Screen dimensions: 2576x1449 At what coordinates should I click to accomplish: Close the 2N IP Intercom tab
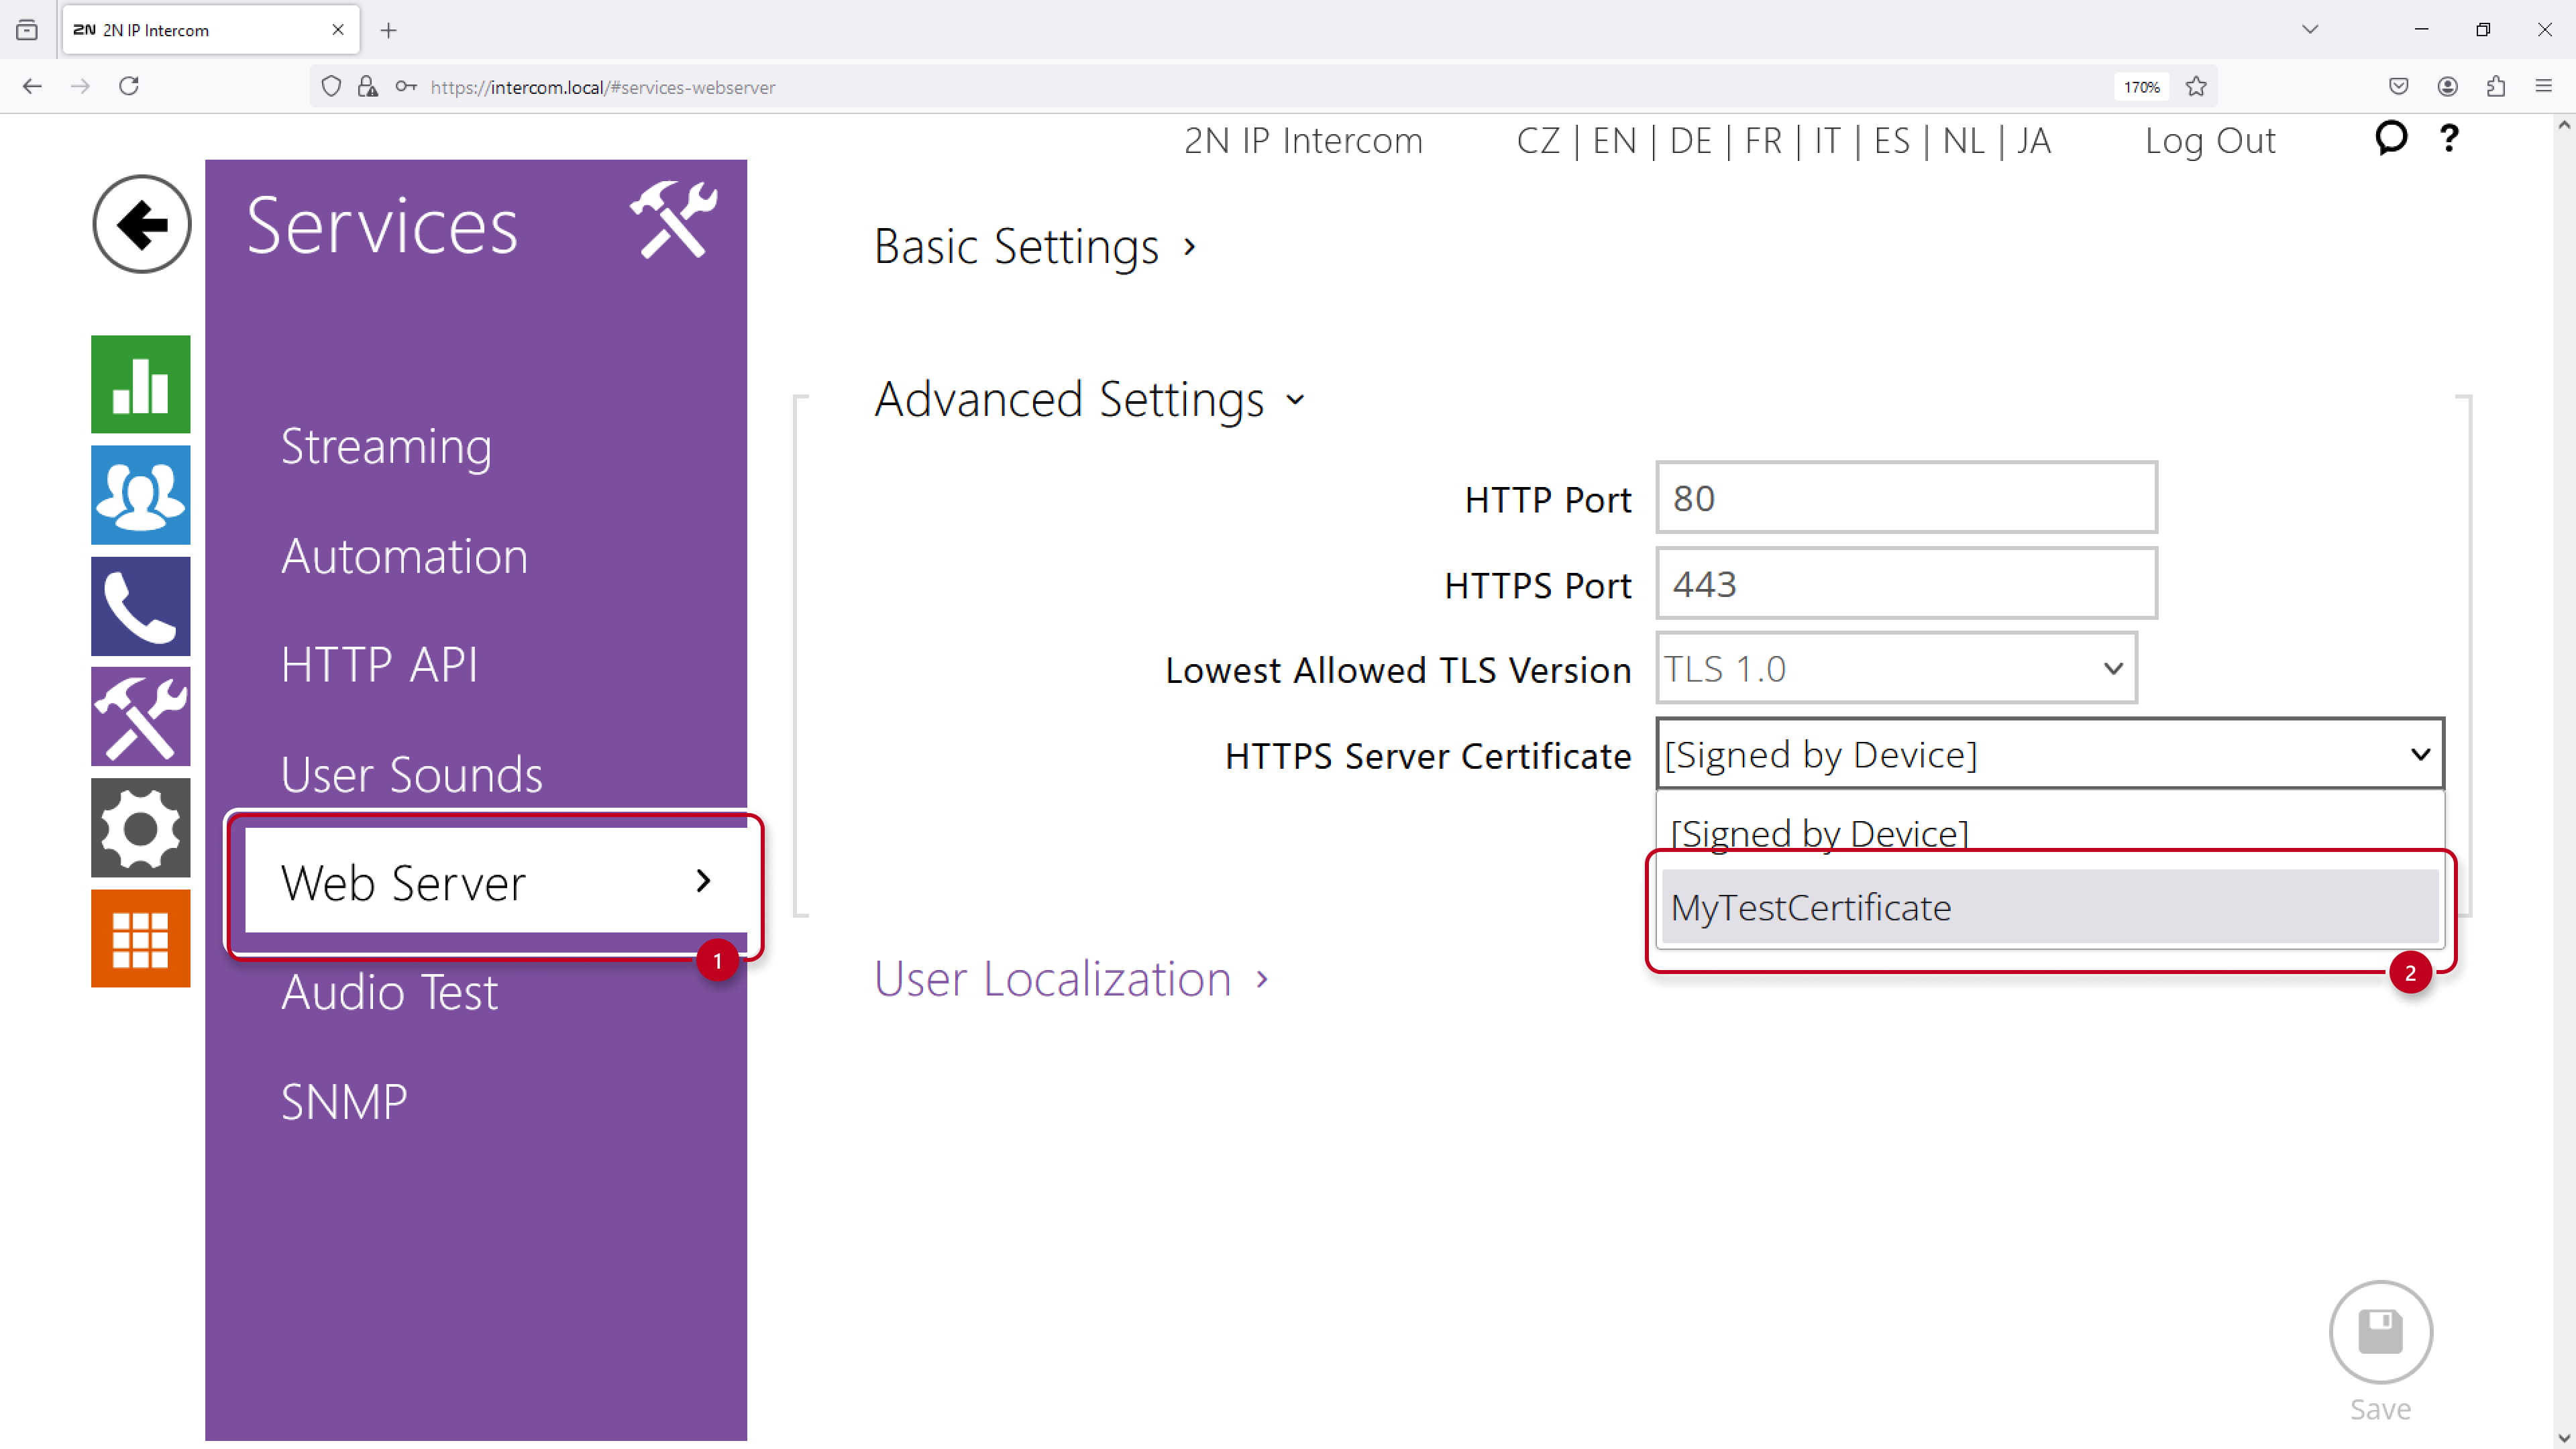pyautogui.click(x=338, y=30)
